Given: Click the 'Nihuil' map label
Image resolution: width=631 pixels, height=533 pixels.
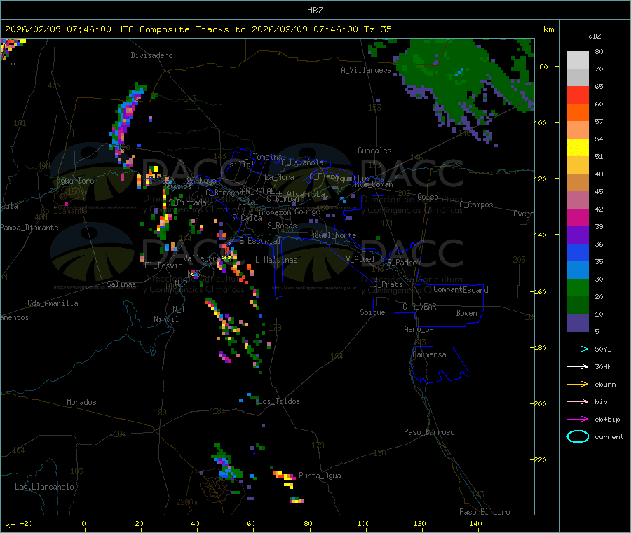Looking at the screenshot, I should (165, 319).
